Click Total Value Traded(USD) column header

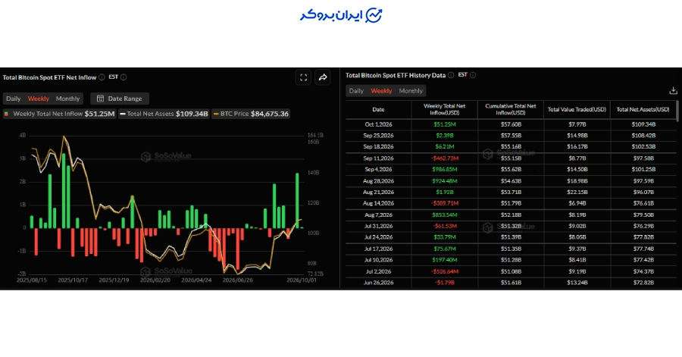[x=577, y=110]
